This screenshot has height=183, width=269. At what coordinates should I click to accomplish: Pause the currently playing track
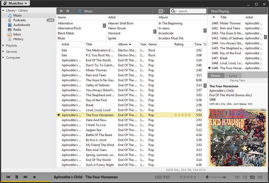[x=17, y=177]
